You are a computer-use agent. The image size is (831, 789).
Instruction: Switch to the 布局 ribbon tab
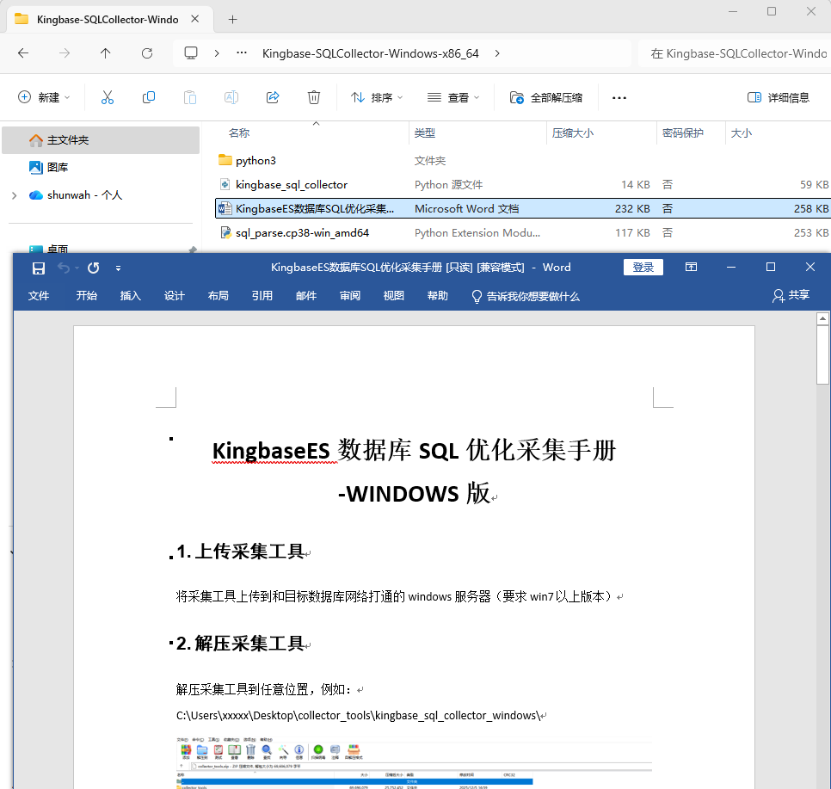219,296
